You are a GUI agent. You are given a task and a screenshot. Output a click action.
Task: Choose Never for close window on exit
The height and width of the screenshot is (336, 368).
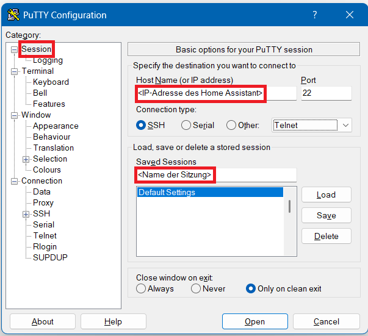(x=196, y=288)
